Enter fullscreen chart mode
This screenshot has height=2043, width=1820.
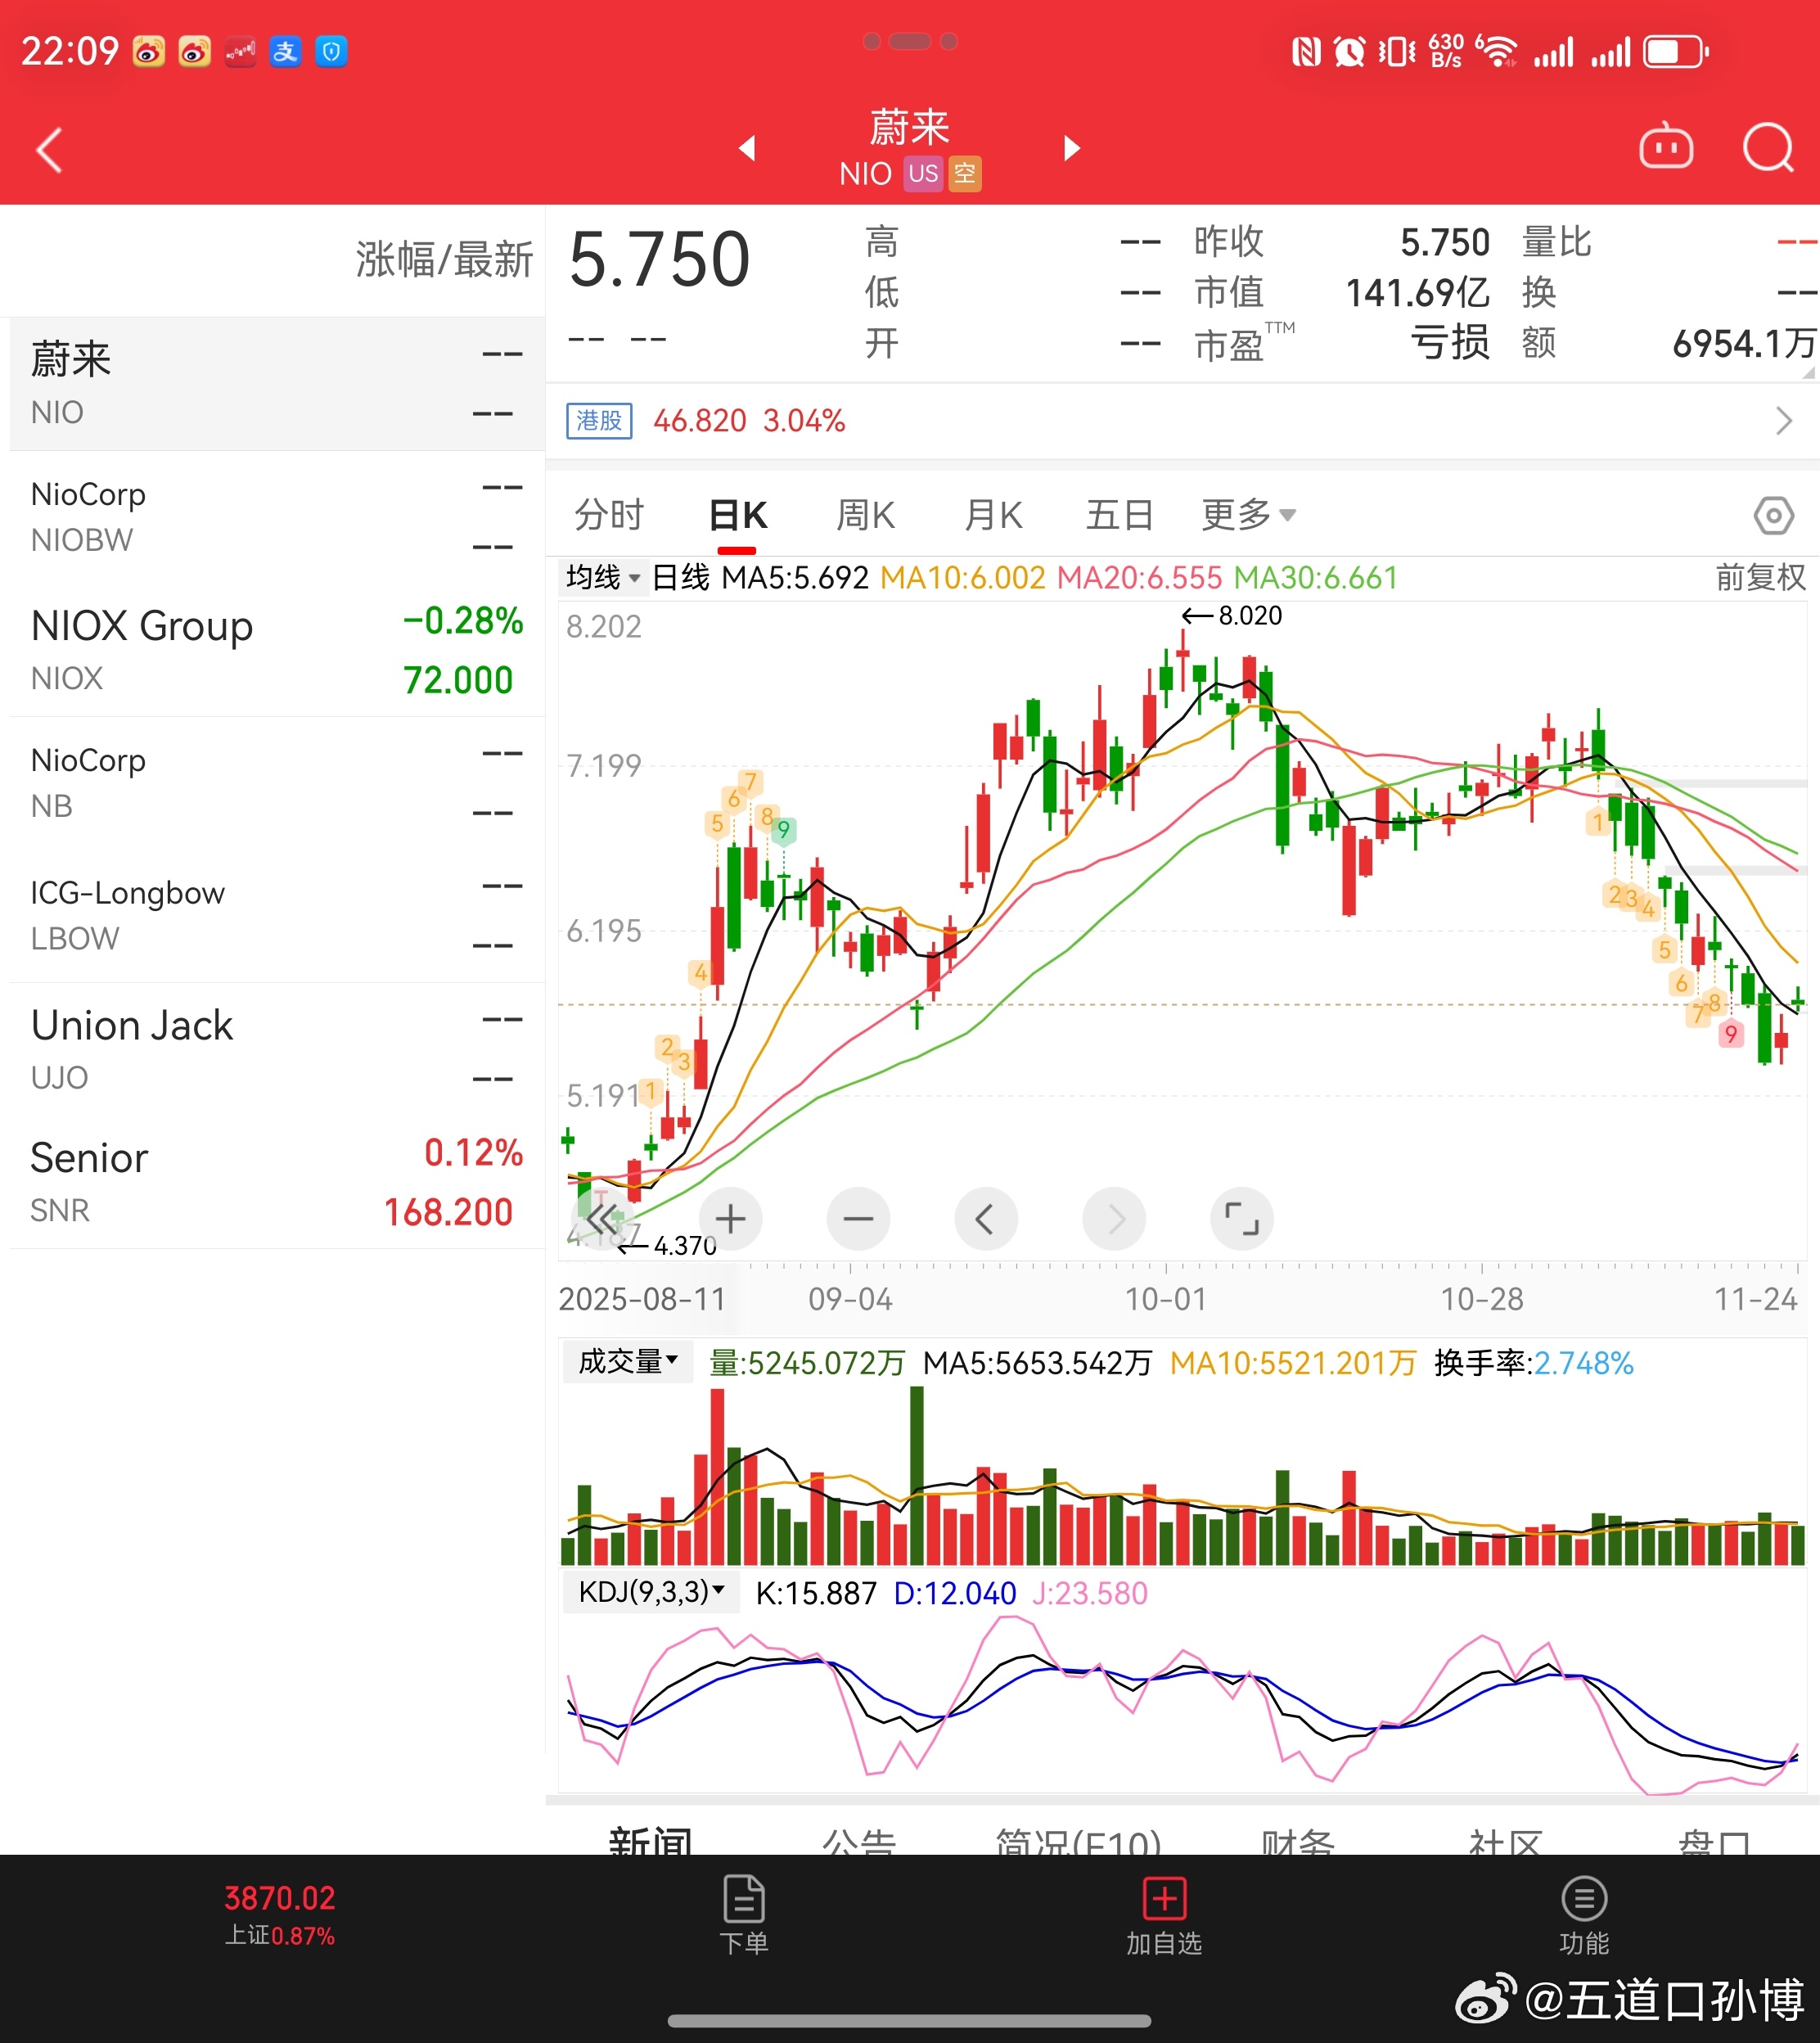point(1241,1219)
